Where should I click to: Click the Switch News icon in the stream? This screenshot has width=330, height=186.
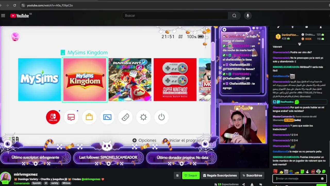click(x=71, y=117)
